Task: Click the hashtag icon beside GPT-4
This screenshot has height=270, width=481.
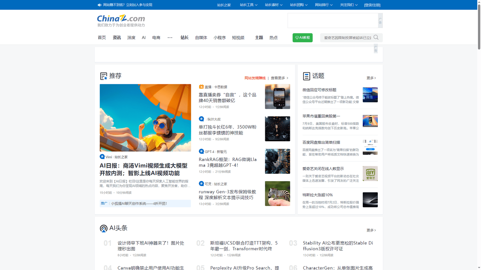Action: pos(201,151)
